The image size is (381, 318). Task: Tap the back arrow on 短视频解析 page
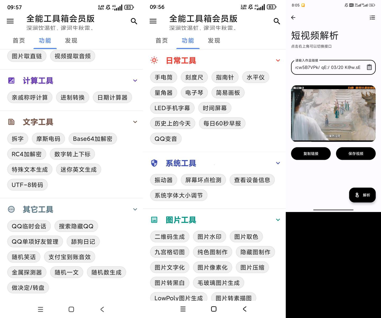(293, 17)
